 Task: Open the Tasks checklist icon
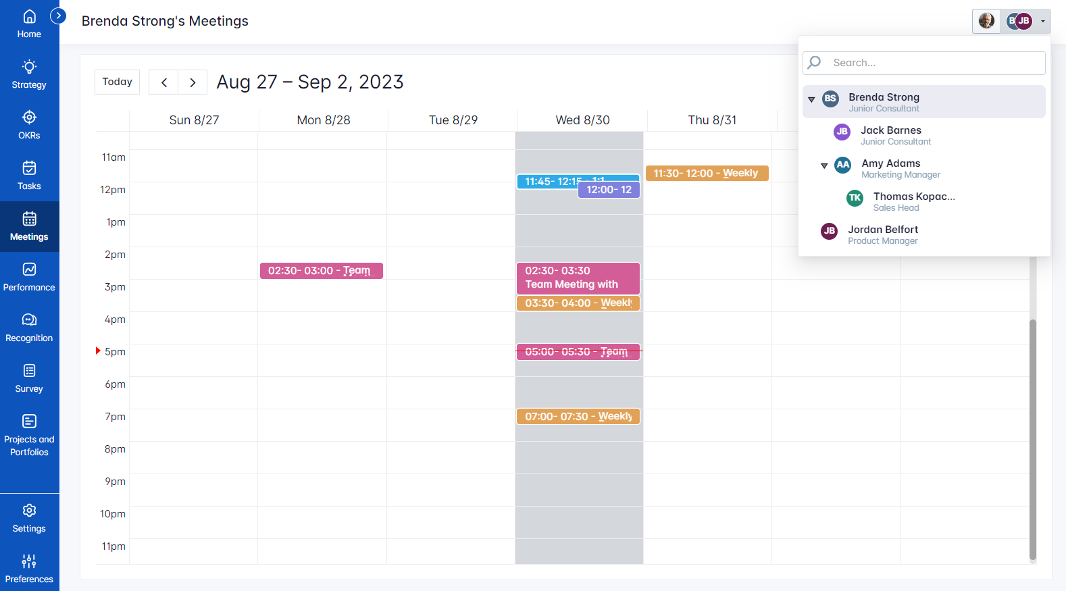tap(29, 168)
